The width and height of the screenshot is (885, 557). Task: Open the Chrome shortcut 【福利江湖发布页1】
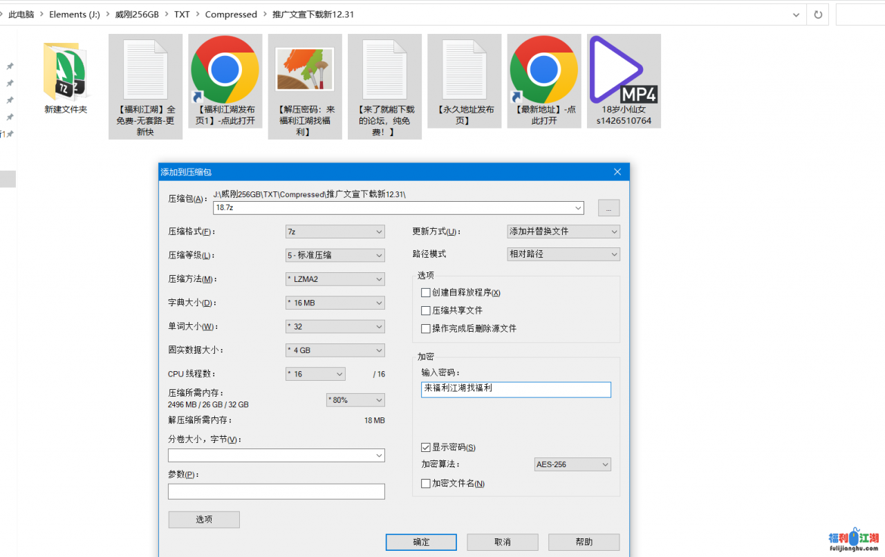(x=225, y=69)
